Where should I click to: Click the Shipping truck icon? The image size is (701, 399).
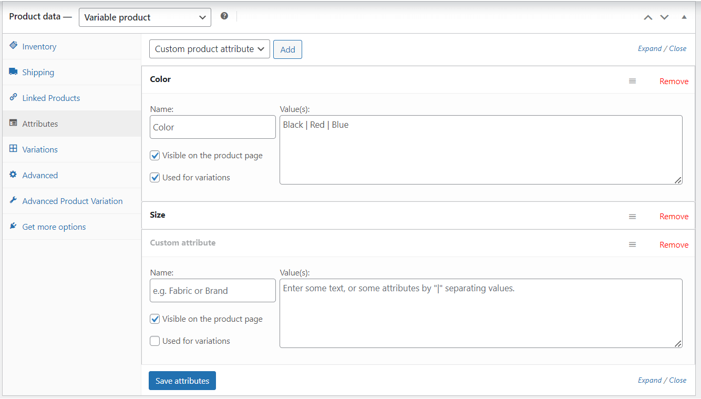(x=13, y=72)
